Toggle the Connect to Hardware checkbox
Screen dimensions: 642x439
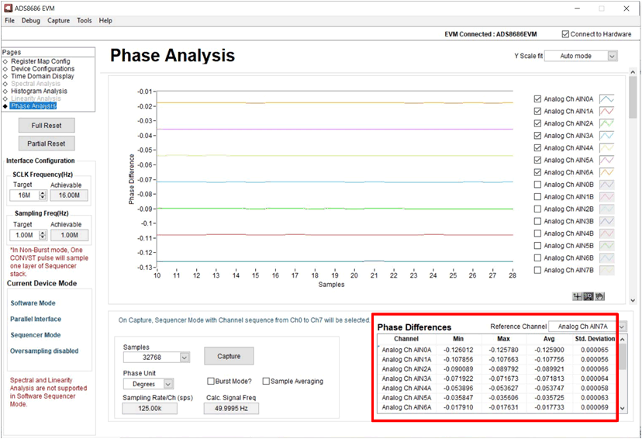[x=564, y=34]
